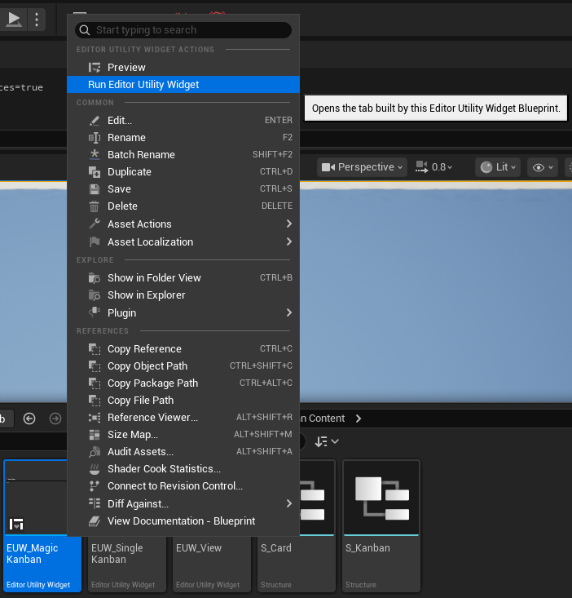Open the sort options dropdown

coord(327,441)
